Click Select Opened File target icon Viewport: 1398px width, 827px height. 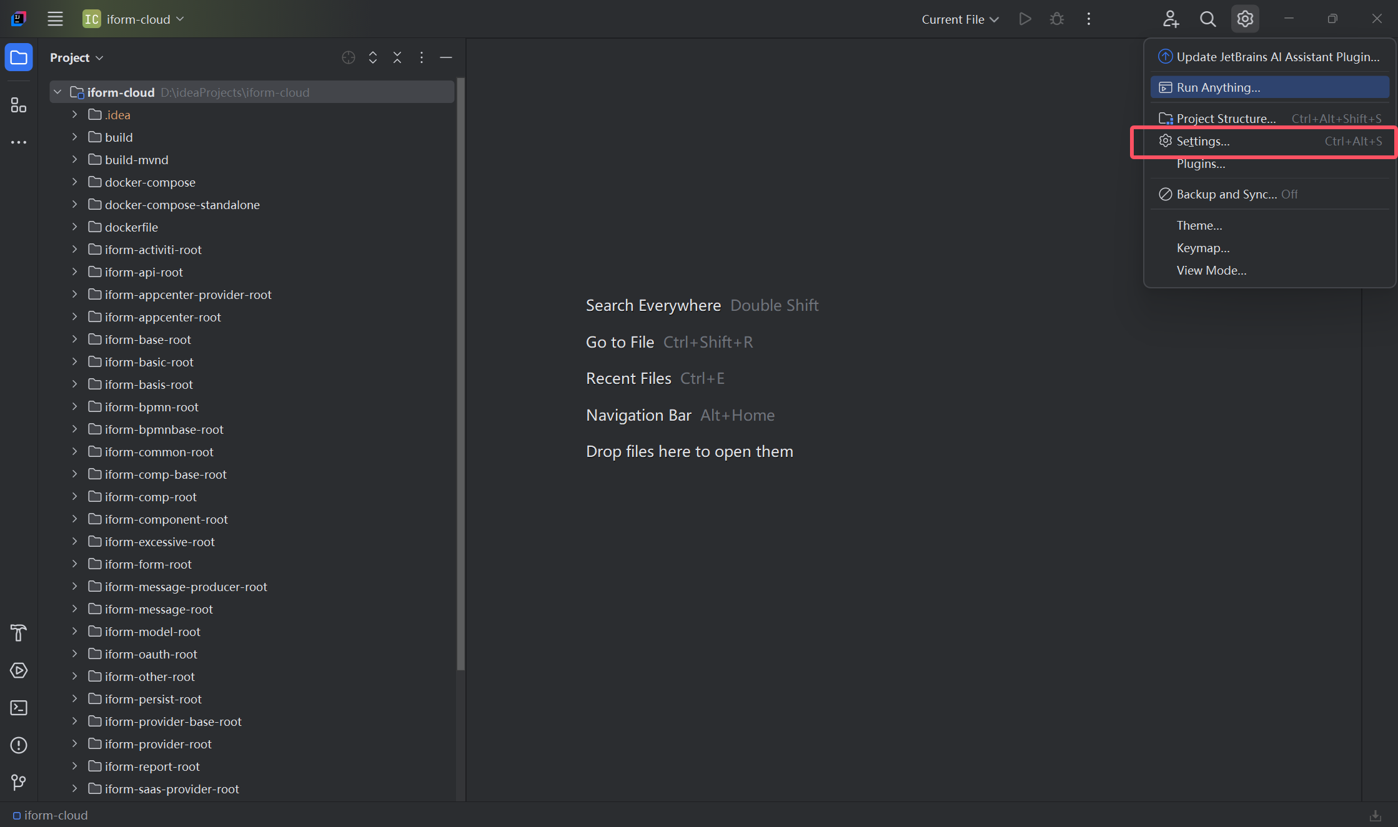pos(349,57)
